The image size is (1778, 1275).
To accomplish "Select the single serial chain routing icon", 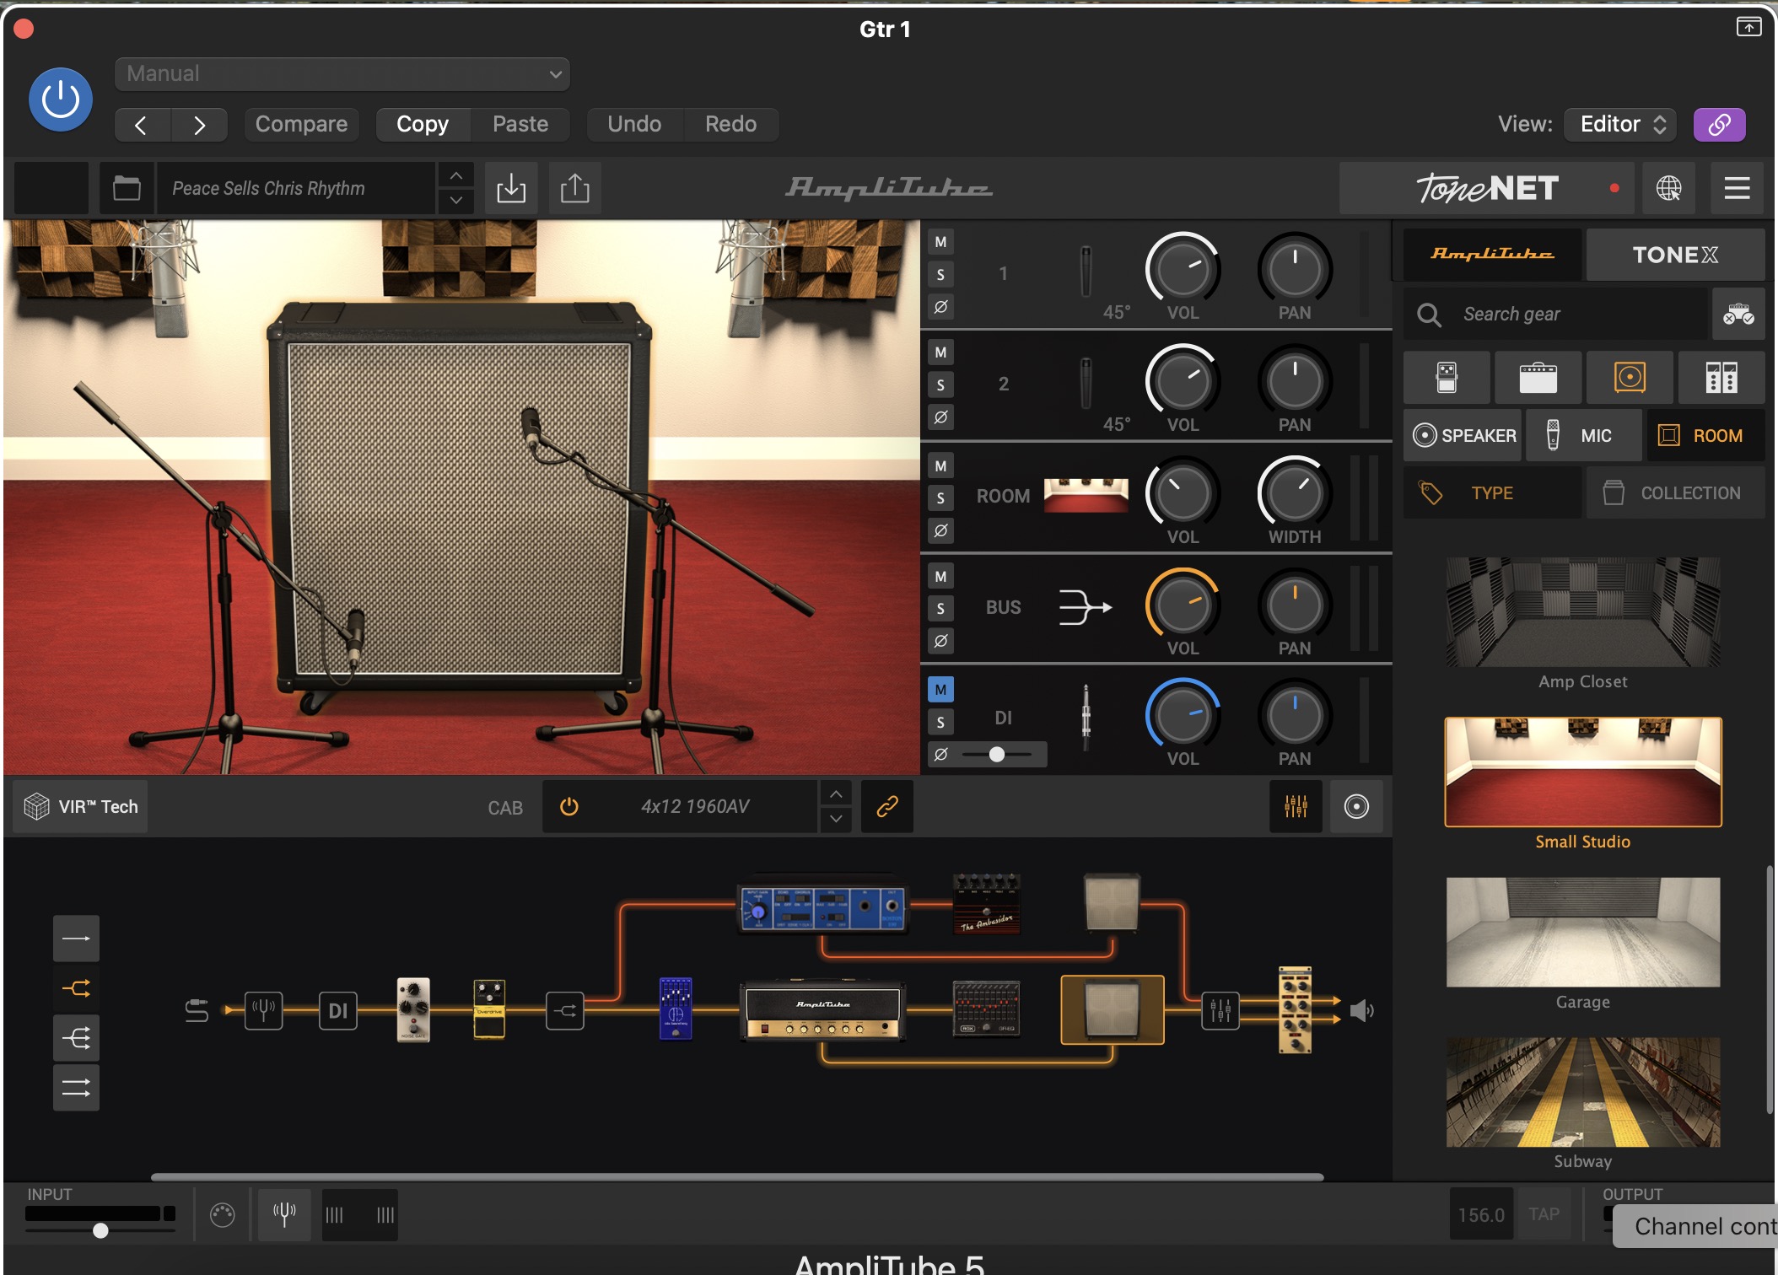I will click(x=76, y=939).
